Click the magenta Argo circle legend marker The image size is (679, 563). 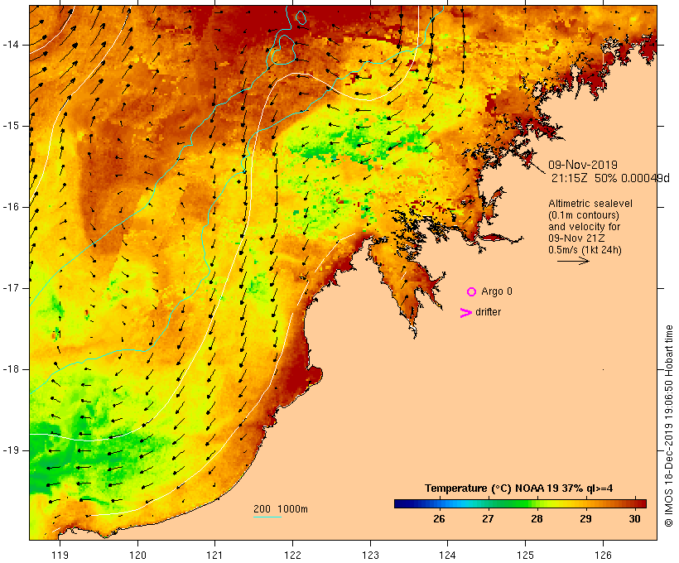472,292
